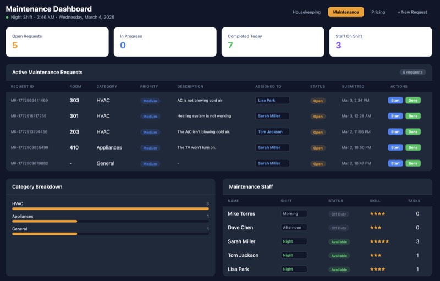Click room number 410
Screen dimensions: 440x281
[x=74, y=147]
